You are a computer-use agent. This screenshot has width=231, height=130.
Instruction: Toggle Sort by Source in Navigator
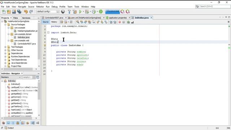coord(38,123)
